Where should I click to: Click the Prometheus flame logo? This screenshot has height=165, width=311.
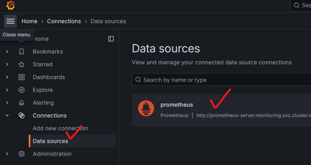146,108
